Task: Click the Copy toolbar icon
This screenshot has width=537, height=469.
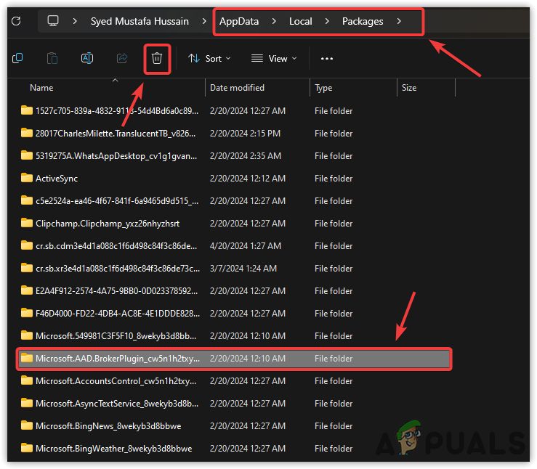Action: pyautogui.click(x=17, y=58)
